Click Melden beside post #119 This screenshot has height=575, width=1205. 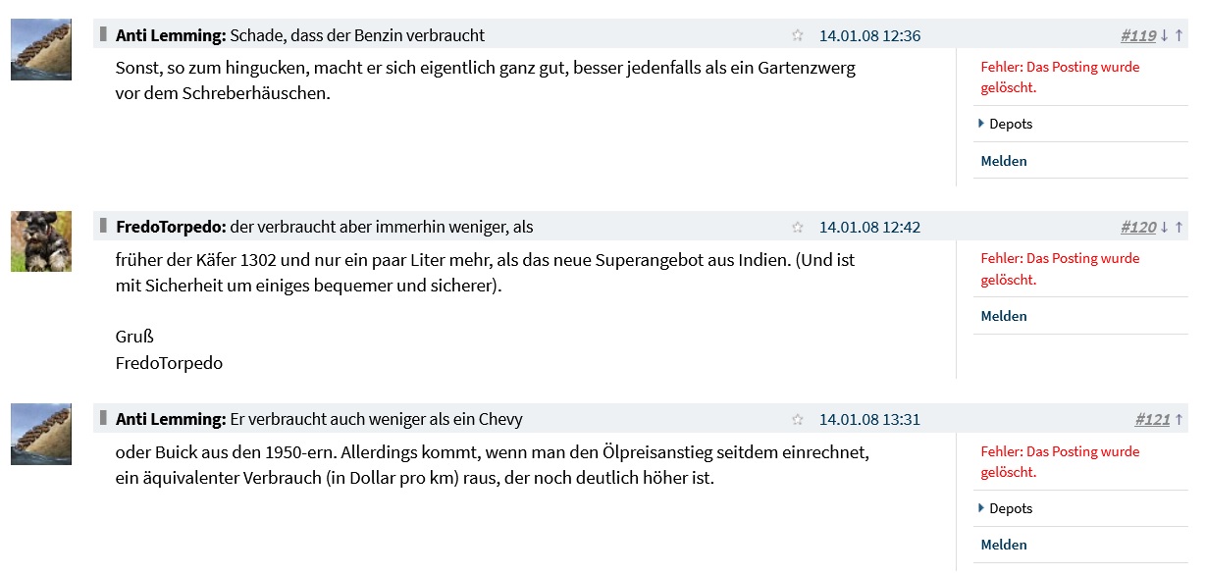click(1003, 161)
